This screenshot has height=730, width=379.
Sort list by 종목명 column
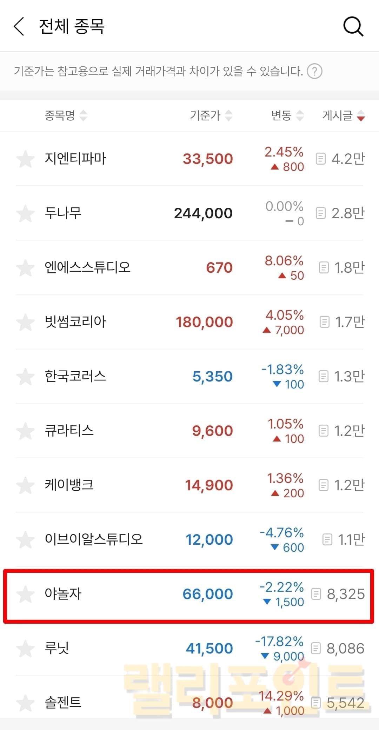click(66, 115)
